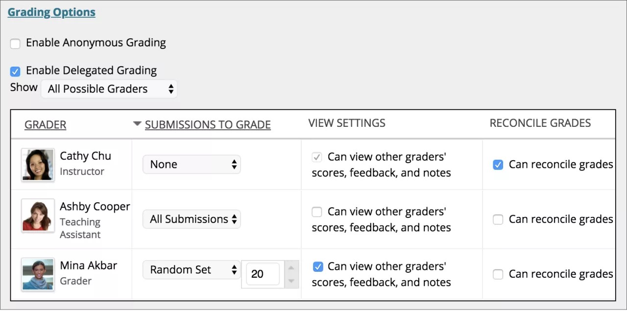Click Ashby Cooper's profile photo

[x=37, y=215]
